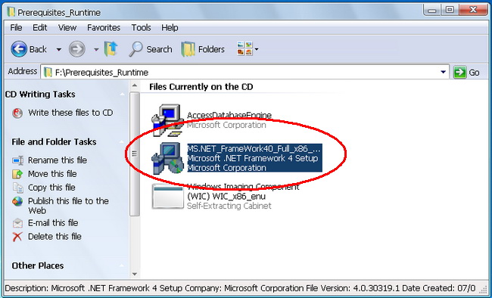Click the Forward arrow button
Screen dimensions: 492x298
tap(77, 49)
